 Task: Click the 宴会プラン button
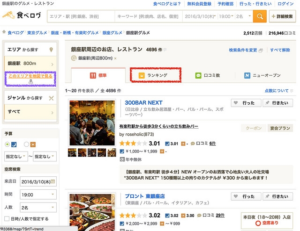280,128
